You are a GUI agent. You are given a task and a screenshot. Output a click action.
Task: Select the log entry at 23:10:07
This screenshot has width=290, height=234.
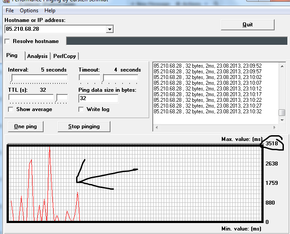[x=208, y=83]
